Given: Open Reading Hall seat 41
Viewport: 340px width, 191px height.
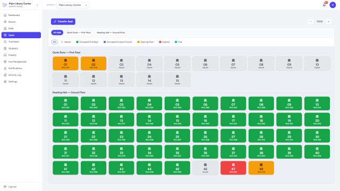Looking at the screenshot, I should (65, 168).
